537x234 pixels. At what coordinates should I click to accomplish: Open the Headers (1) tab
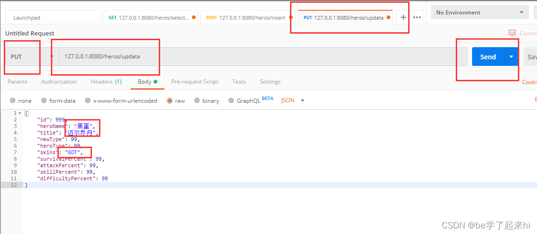pyautogui.click(x=106, y=82)
